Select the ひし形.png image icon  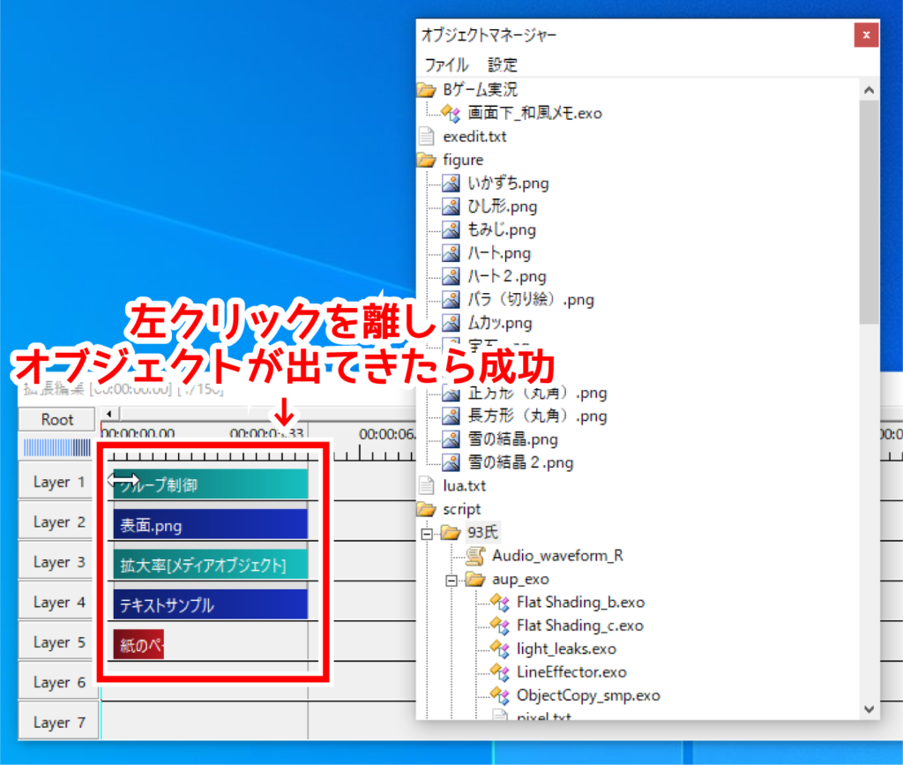coord(451,206)
